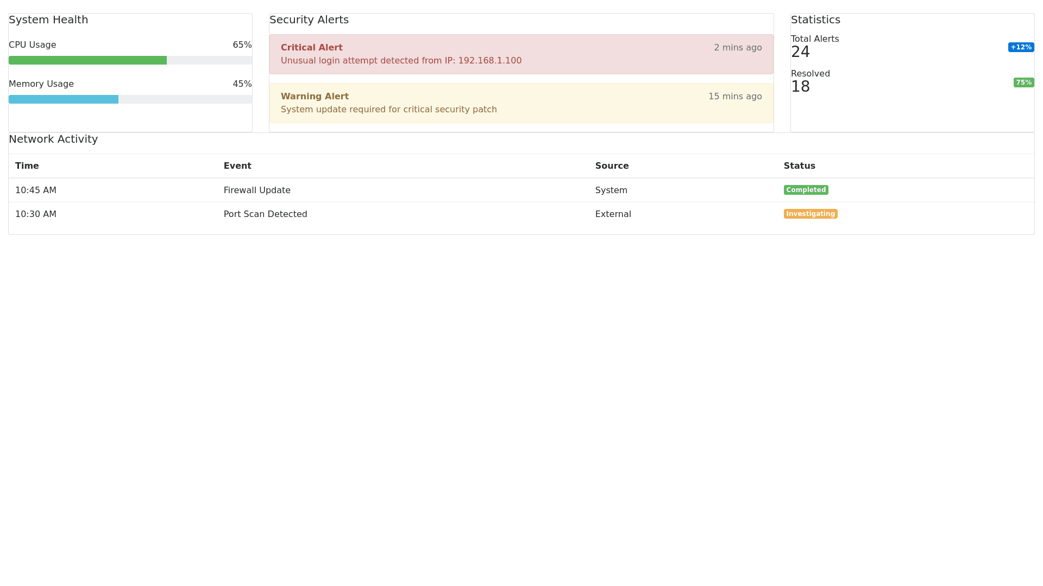Click the 75% resolved badge

pos(1023,82)
